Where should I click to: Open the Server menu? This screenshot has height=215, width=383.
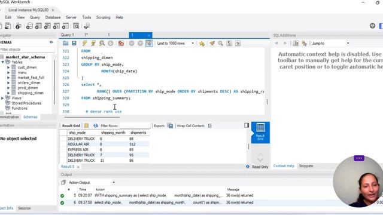[71, 17]
